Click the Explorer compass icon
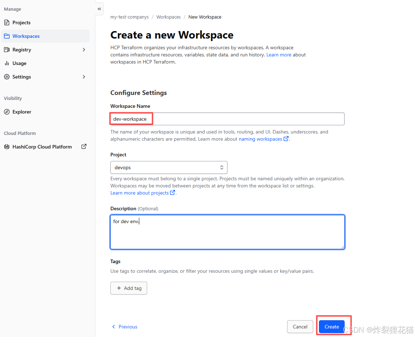Screen dimensions: 415x337 7,112
